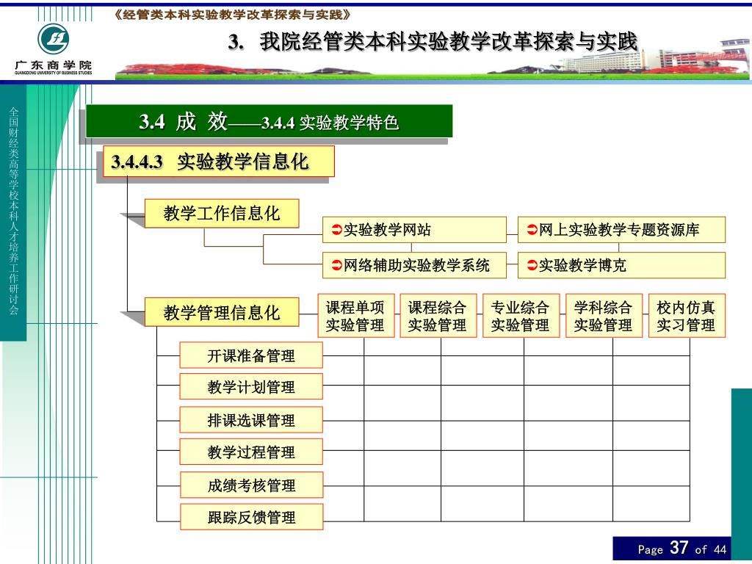Image resolution: width=752 pixels, height=564 pixels.
Task: Select the 网上实验教学专题资源库 box
Action: pyautogui.click(x=621, y=230)
